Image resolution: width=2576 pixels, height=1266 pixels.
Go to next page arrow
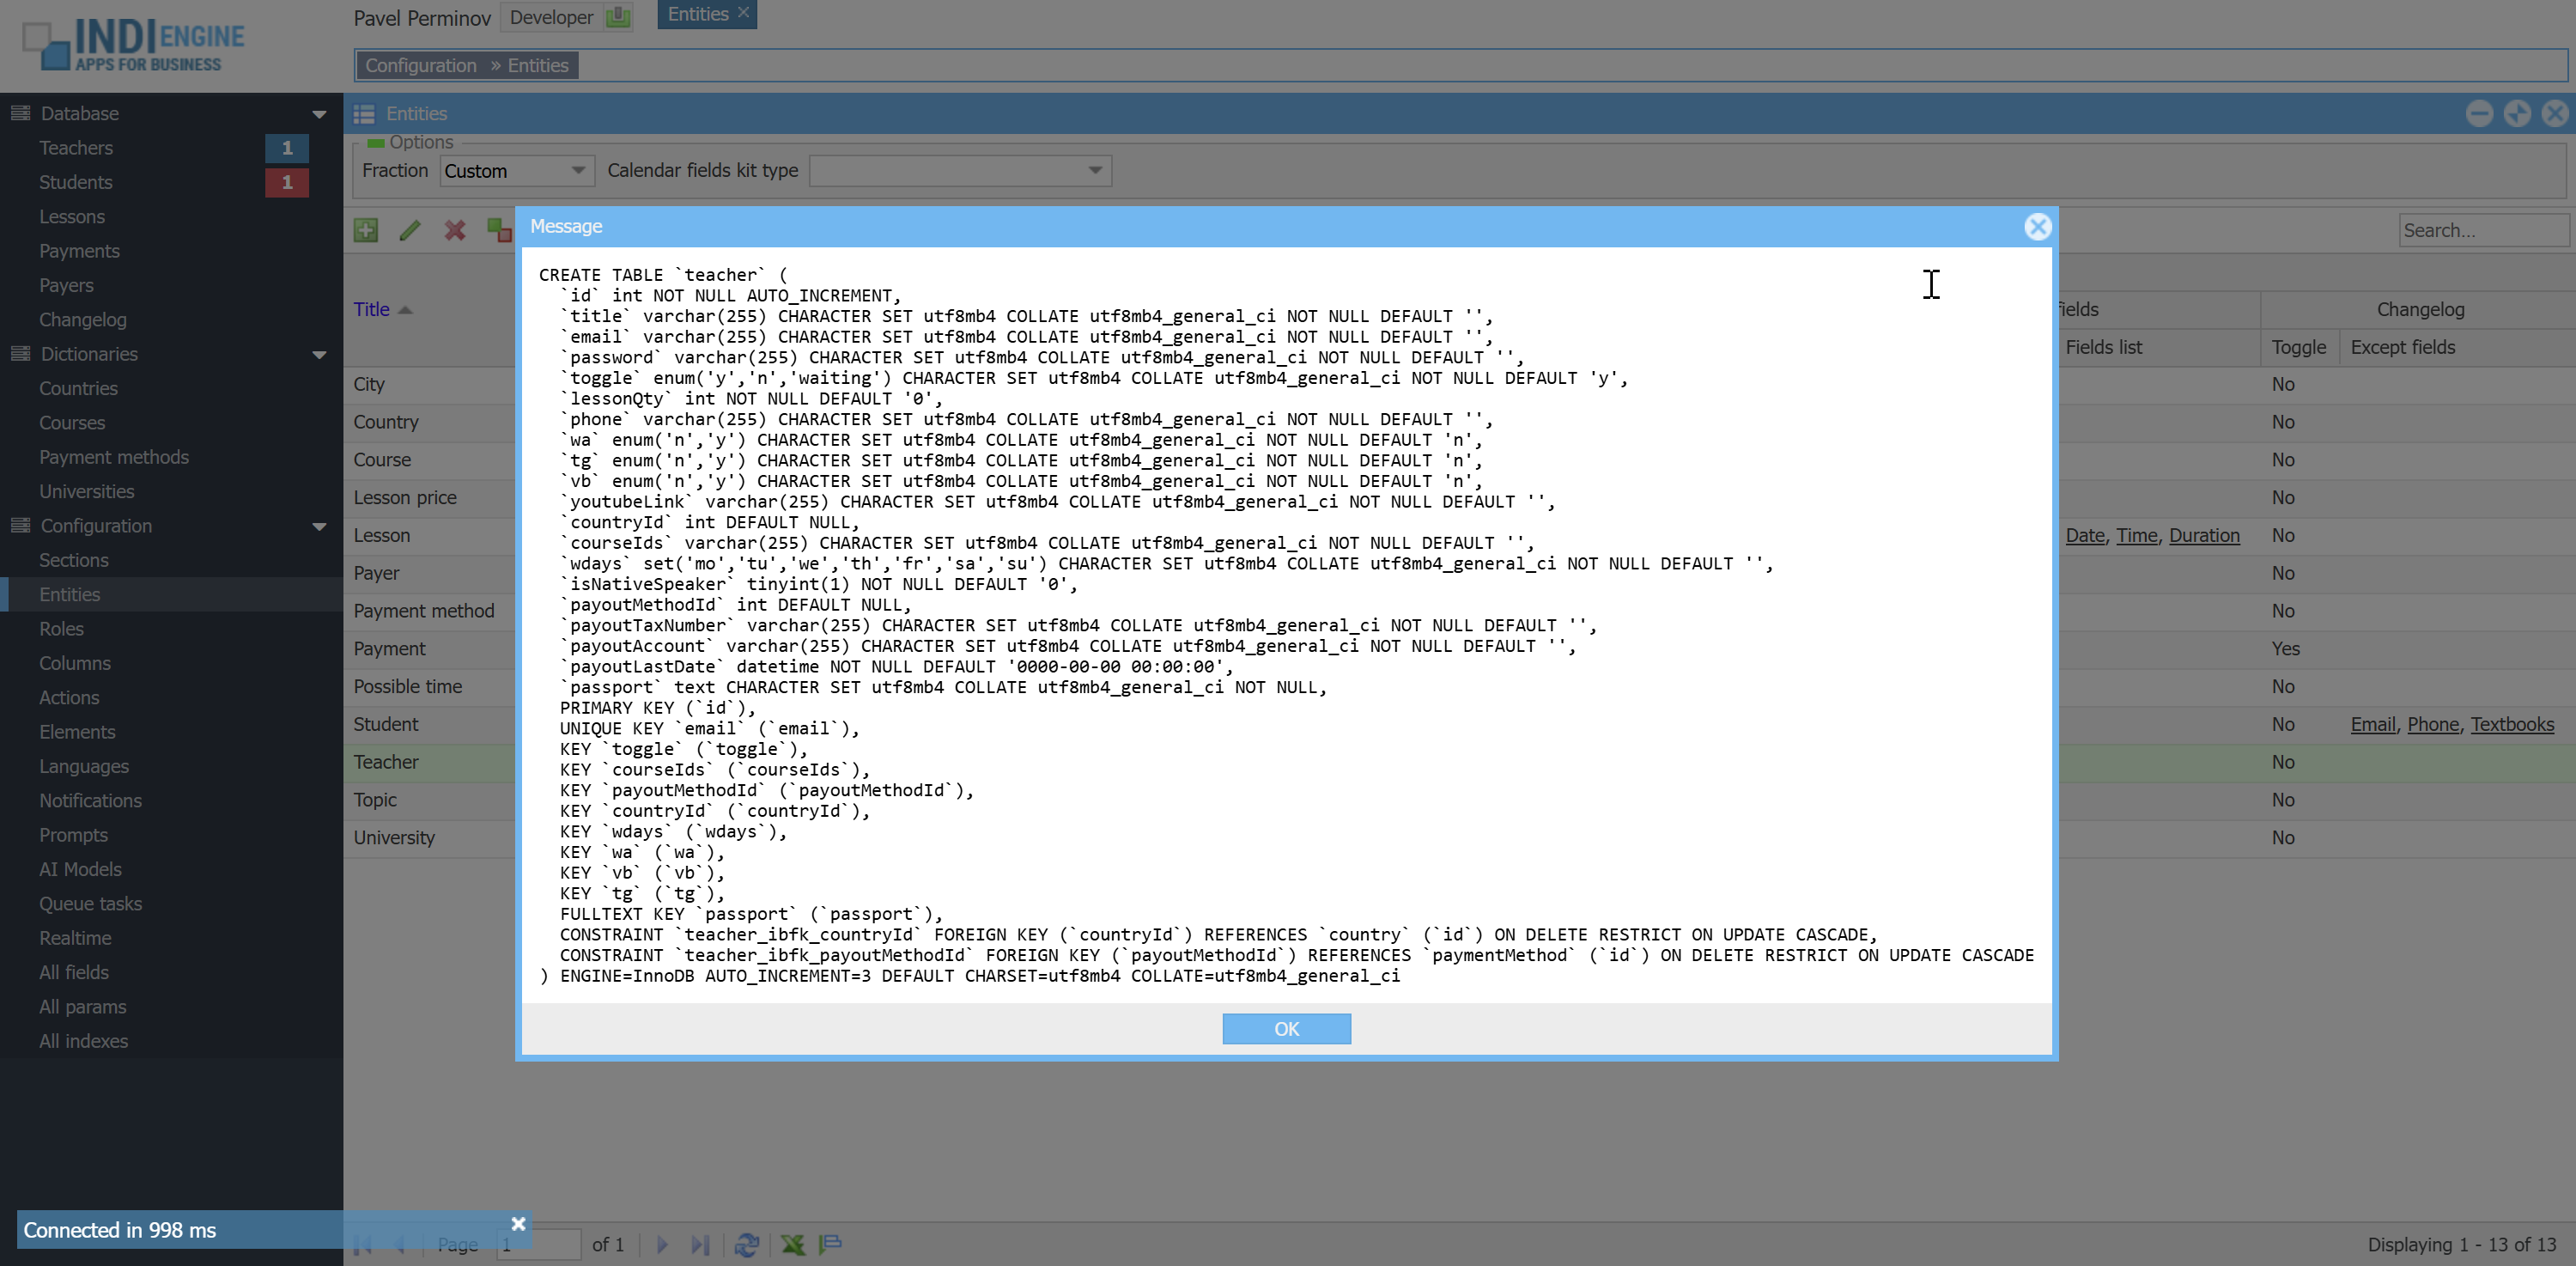(x=662, y=1244)
